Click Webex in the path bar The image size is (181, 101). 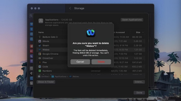76,76
